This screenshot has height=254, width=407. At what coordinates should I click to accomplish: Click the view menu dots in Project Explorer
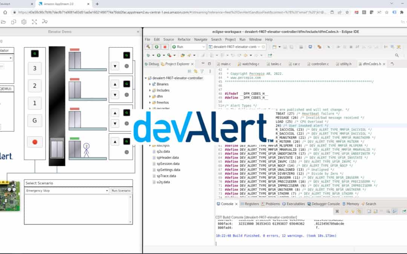click(210, 71)
